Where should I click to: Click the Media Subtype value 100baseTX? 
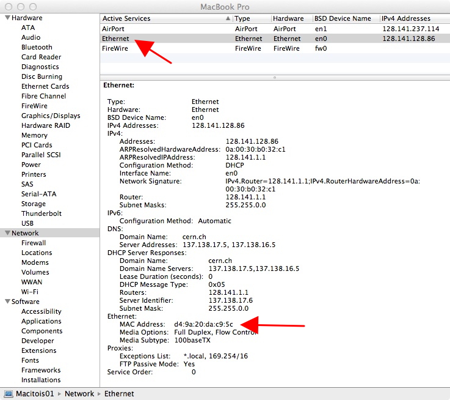click(x=192, y=340)
